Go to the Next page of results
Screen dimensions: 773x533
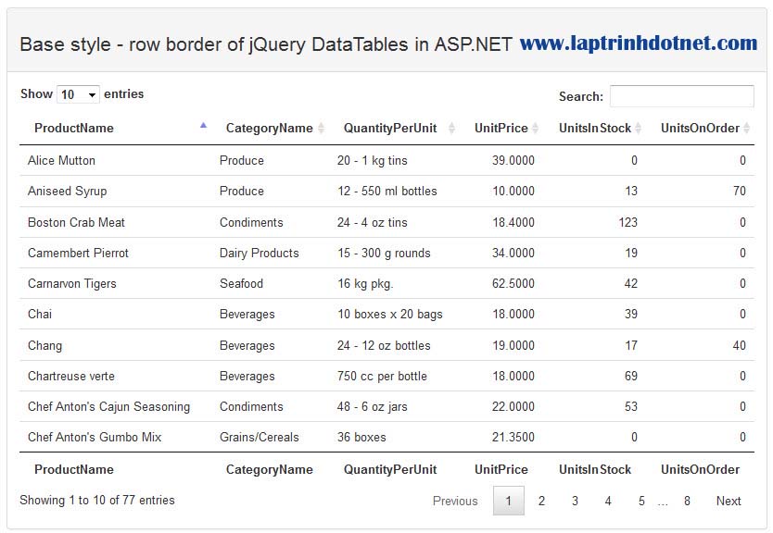pyautogui.click(x=729, y=501)
